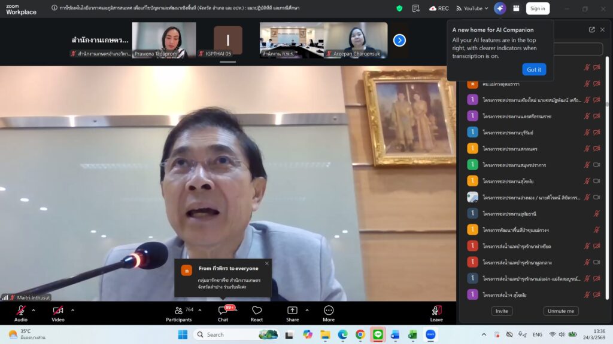Open the React emoji menu
Viewport: 613px width, 344px height.
(257, 312)
